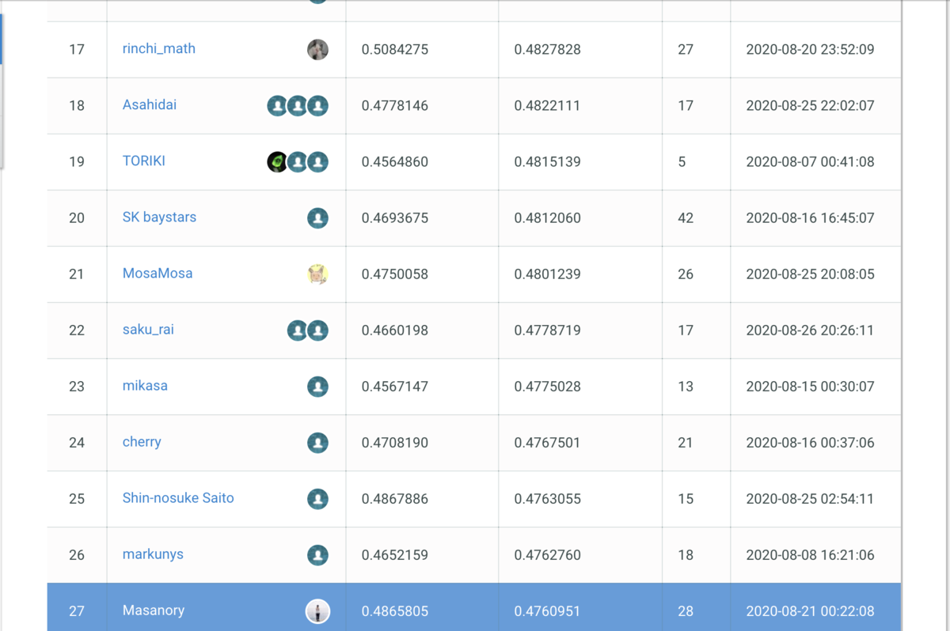Open Masanory's profile avatar
Viewport: 950px width, 631px height.
[317, 611]
